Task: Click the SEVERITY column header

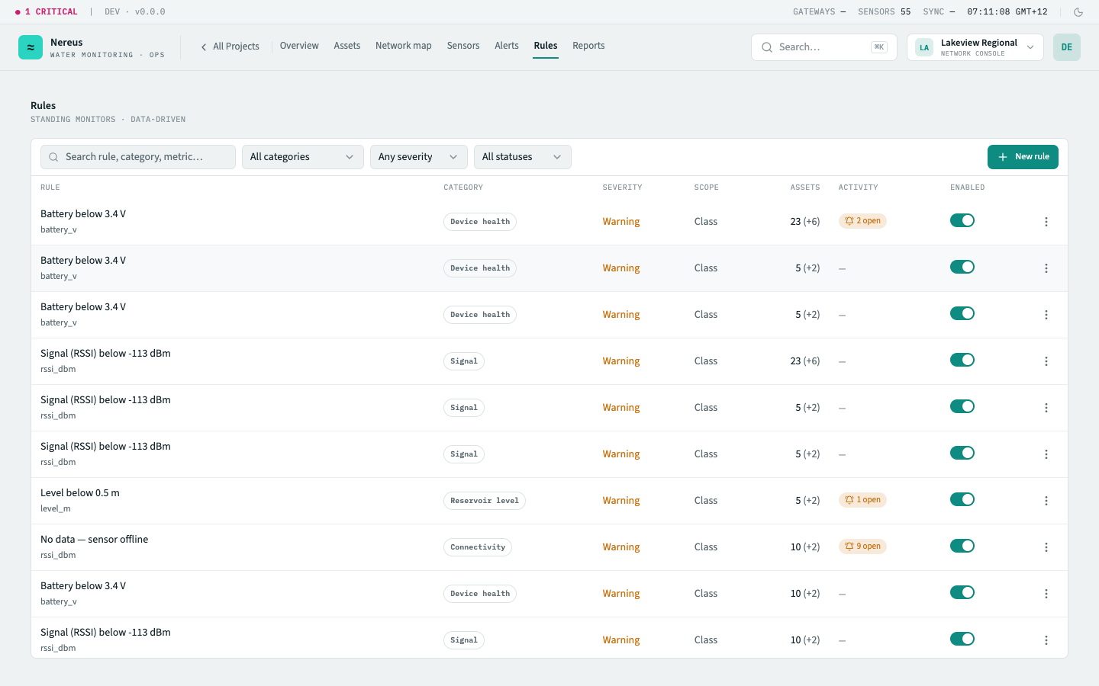Action: (x=622, y=188)
